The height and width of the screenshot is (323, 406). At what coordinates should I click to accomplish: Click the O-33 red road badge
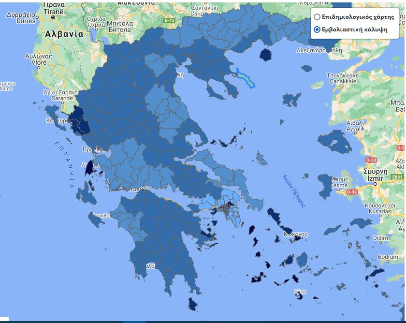371,160
